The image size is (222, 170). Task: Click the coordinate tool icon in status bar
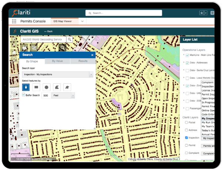(x=13, y=159)
